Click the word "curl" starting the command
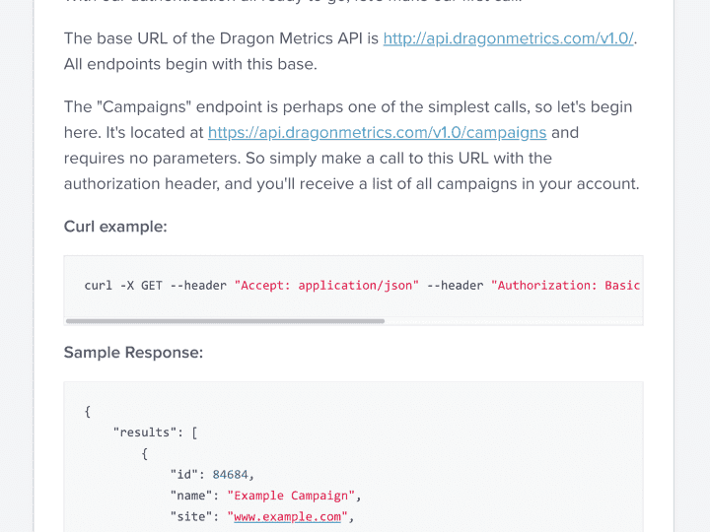Viewport: 710px width, 532px height. [x=99, y=286]
